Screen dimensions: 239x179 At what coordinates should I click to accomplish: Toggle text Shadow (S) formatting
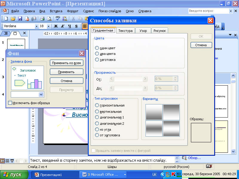[76, 26]
